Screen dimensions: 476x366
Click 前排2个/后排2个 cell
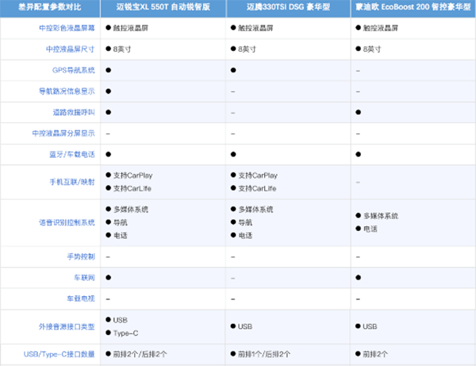point(140,354)
